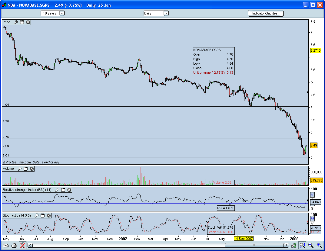Screen dimensions: 325x251
Task: Click the 219,772 volume value label
Action: (x=316, y=180)
